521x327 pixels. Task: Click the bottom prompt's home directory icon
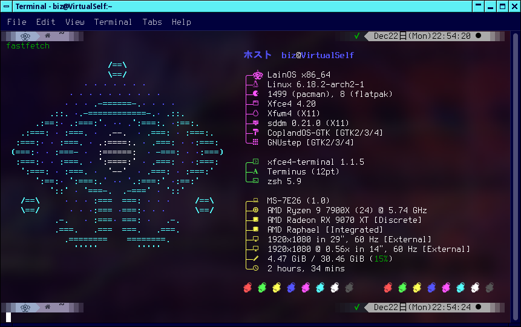(x=48, y=306)
